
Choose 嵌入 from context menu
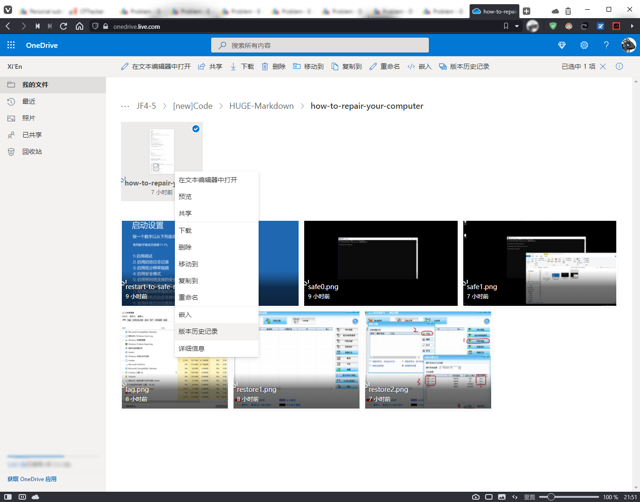coord(217,315)
